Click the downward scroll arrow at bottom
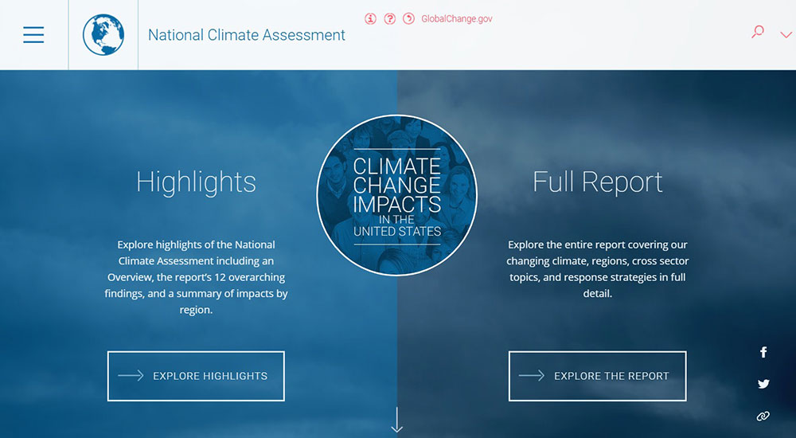This screenshot has height=438, width=796. [397, 420]
